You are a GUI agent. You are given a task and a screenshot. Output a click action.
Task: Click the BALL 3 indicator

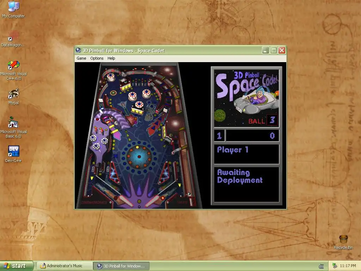(x=262, y=121)
